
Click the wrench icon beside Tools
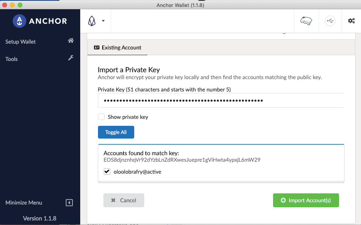coord(71,58)
